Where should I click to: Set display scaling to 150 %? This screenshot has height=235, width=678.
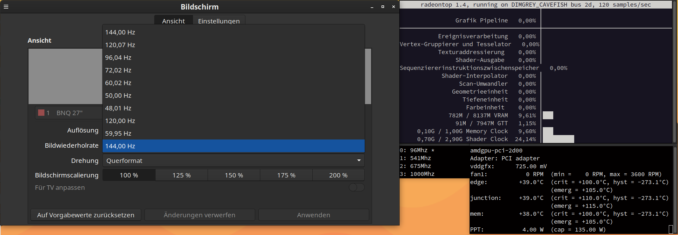click(234, 175)
